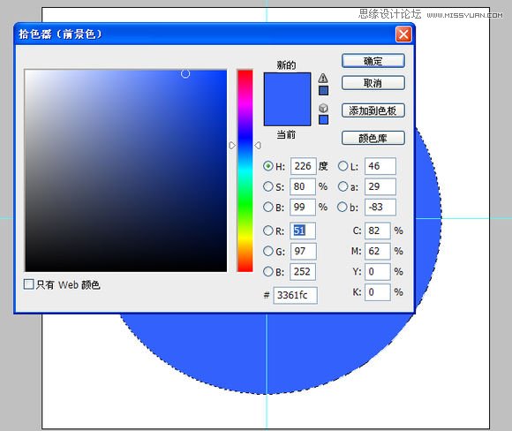Click the color field picker circle

pos(185,74)
